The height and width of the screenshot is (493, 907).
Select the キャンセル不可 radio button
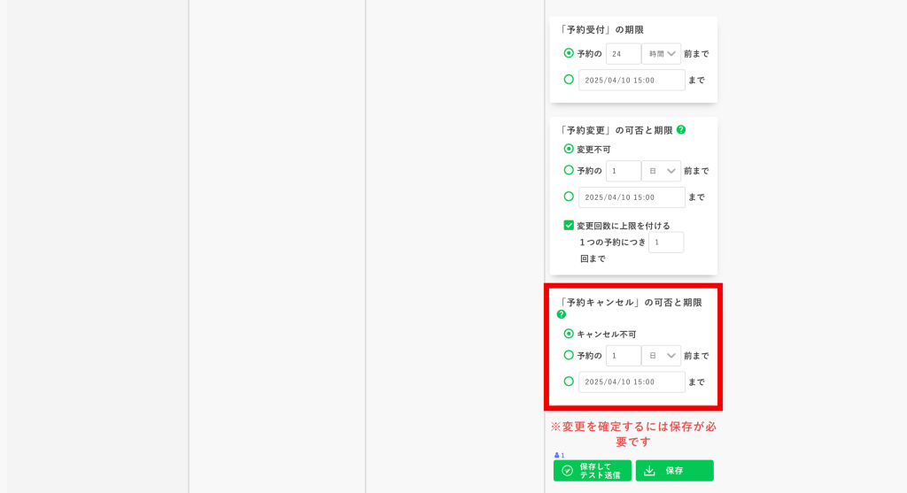[569, 334]
